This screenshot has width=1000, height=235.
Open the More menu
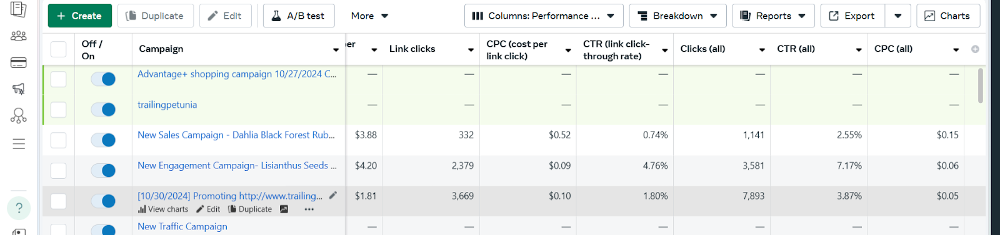(369, 16)
